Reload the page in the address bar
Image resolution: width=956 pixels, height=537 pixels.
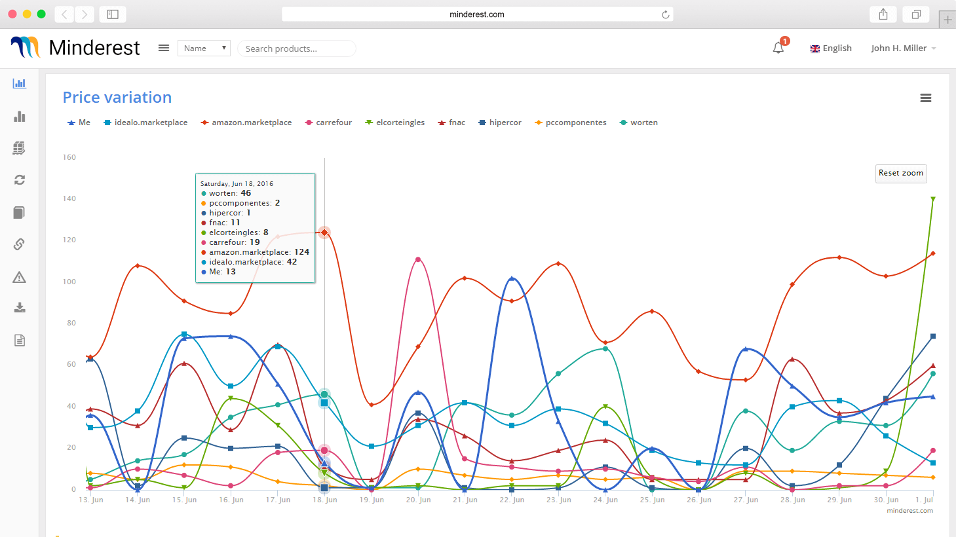pyautogui.click(x=666, y=14)
